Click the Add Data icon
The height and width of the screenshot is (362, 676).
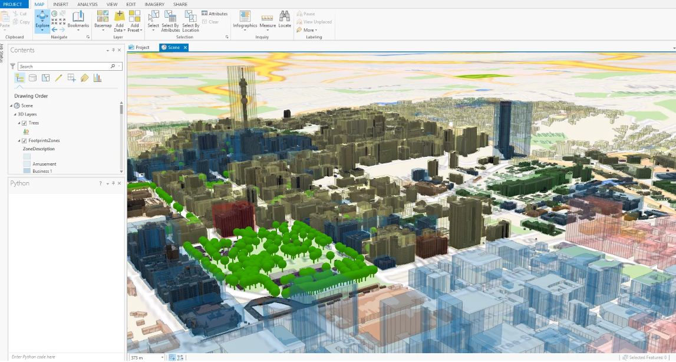[120, 17]
